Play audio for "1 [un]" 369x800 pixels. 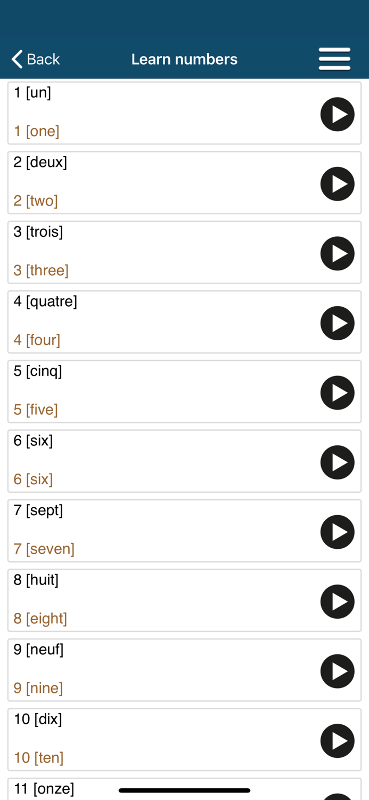tap(338, 114)
